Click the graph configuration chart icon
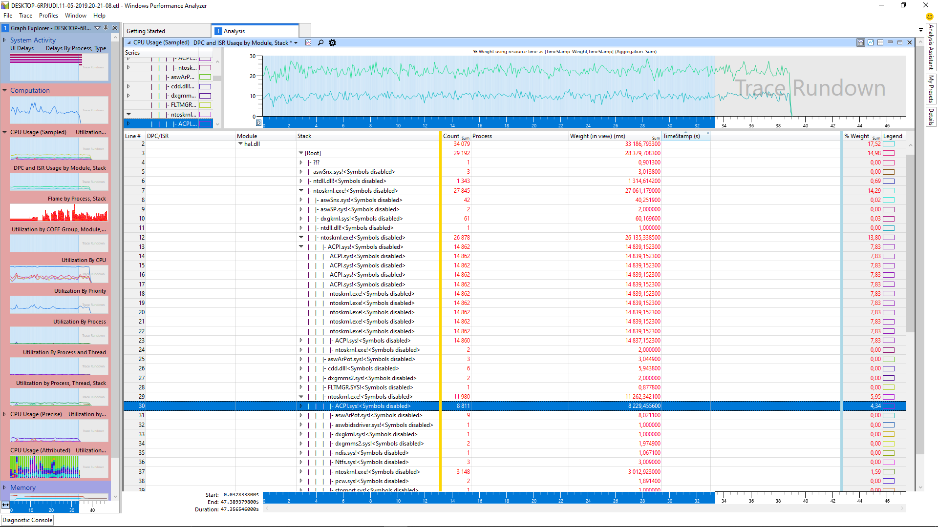Viewport: 938px width, 527px height. (308, 43)
